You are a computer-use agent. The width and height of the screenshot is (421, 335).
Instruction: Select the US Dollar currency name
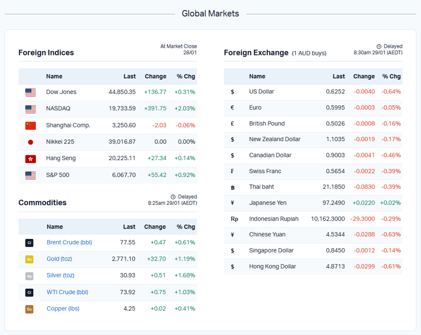(261, 92)
